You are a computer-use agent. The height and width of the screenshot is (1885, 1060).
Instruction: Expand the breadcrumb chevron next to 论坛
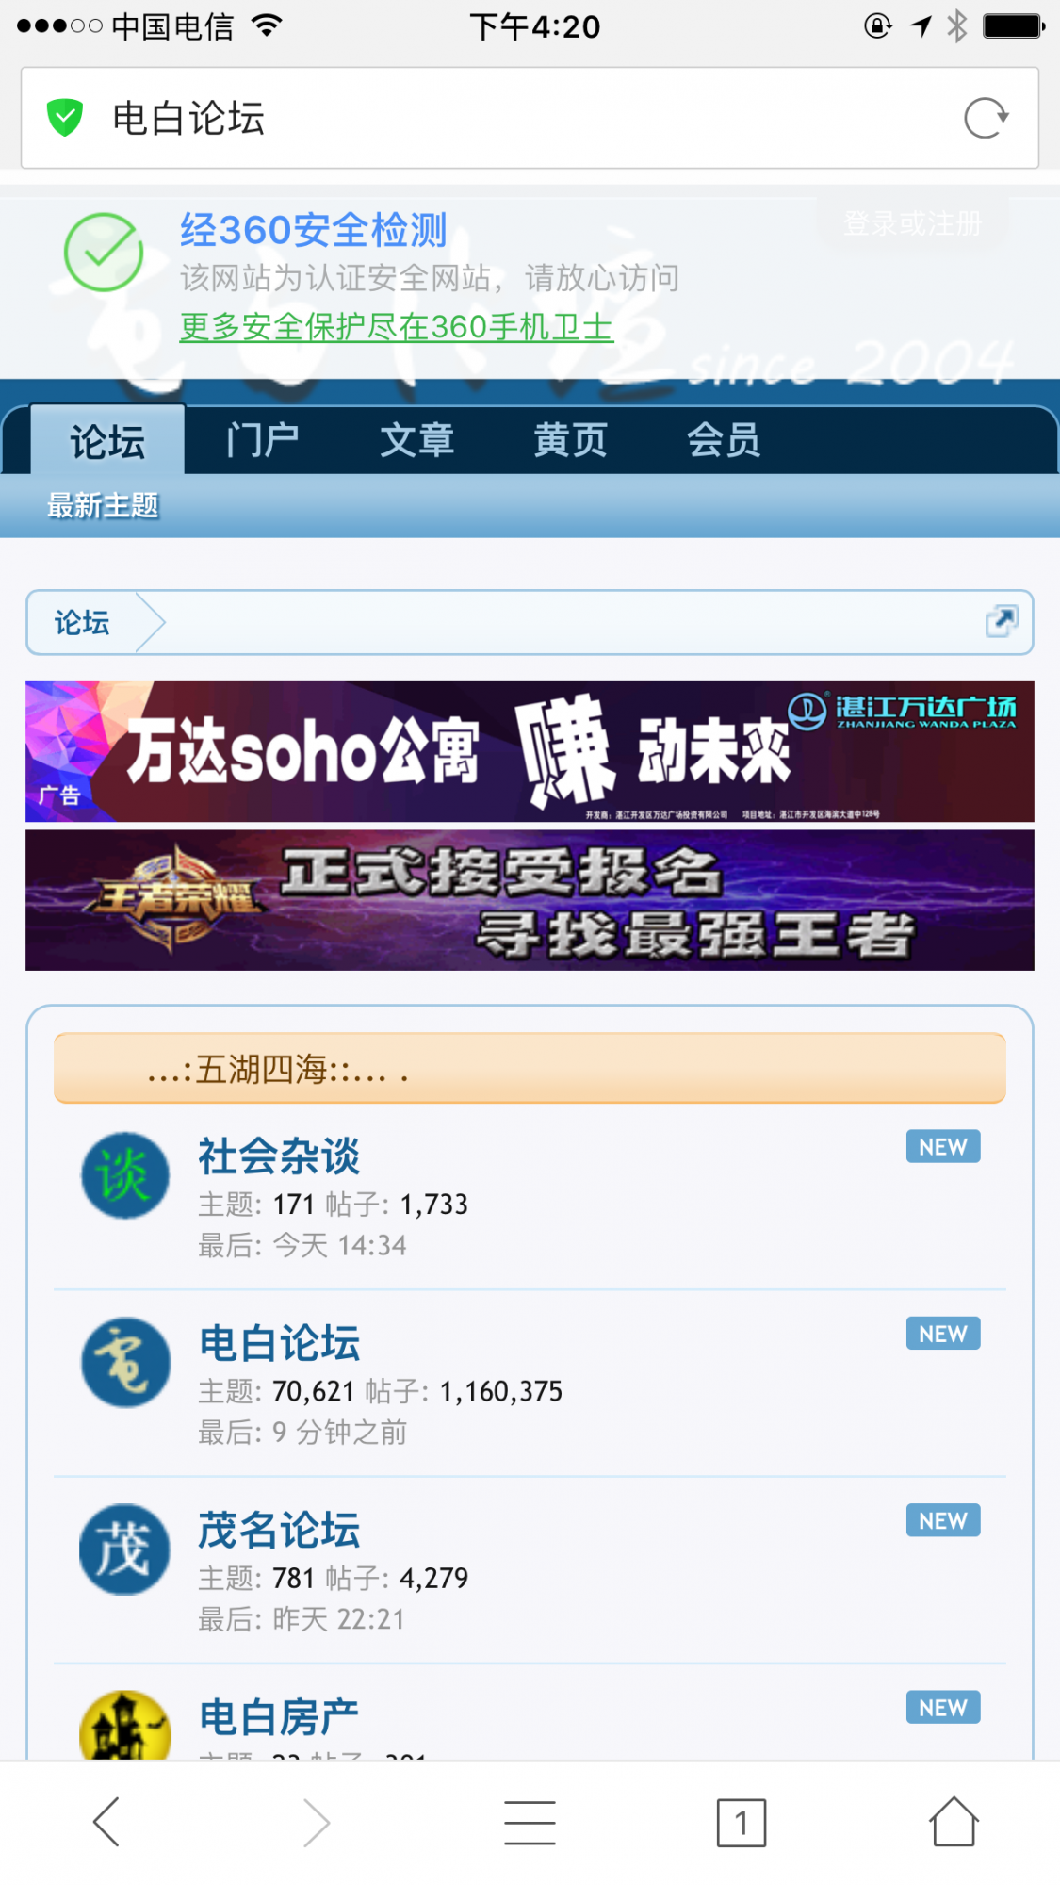coord(150,622)
